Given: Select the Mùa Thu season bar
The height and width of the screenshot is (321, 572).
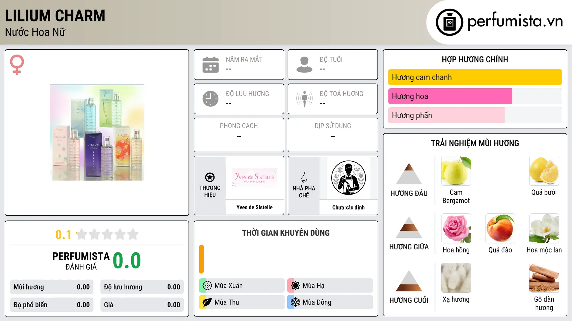Looking at the screenshot, I should point(242,302).
